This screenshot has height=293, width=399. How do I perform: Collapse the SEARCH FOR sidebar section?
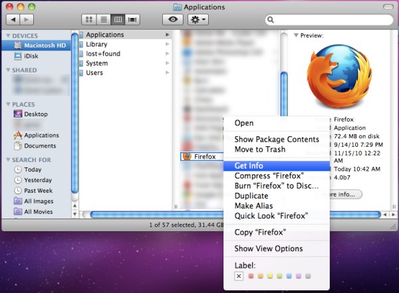click(7, 160)
